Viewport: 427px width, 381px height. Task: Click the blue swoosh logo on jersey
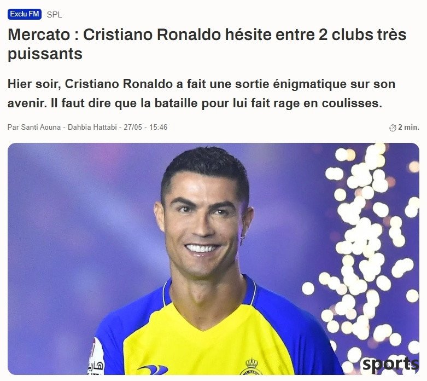click(x=153, y=370)
